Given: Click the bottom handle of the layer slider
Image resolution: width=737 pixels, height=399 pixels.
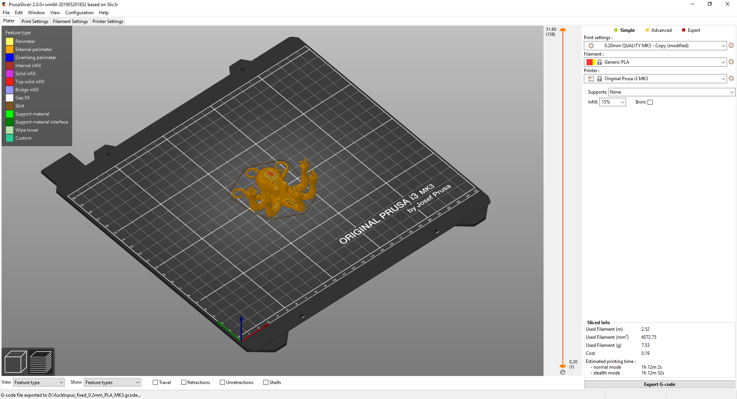Looking at the screenshot, I should click(563, 366).
